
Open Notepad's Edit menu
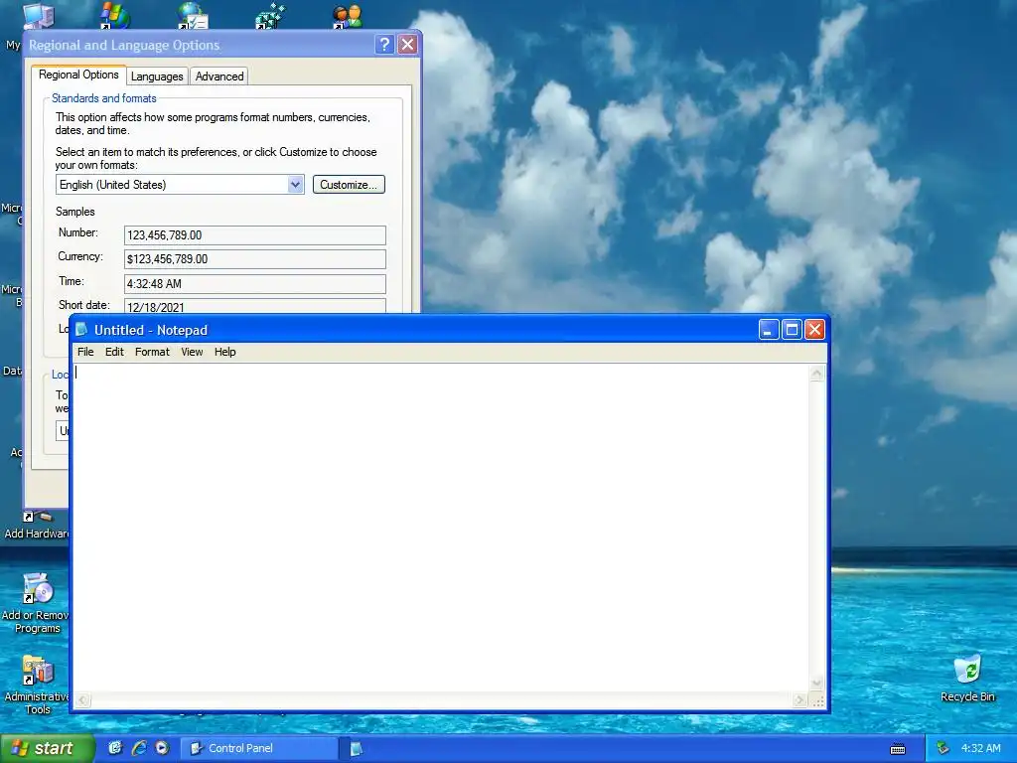pyautogui.click(x=114, y=352)
